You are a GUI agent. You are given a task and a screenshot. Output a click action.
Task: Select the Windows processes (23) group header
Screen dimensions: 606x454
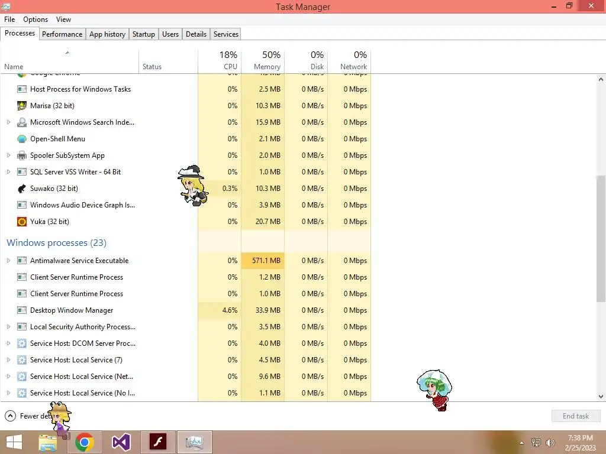[x=56, y=243]
